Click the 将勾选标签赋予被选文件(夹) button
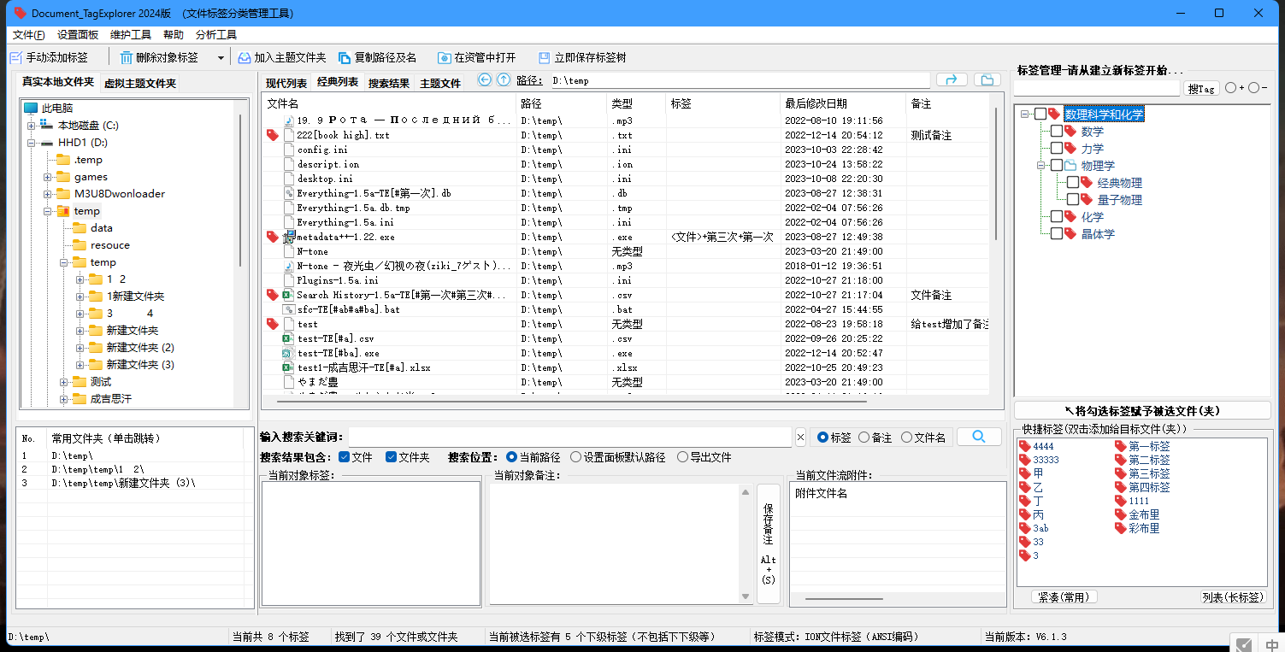1285x652 pixels. coord(1141,411)
